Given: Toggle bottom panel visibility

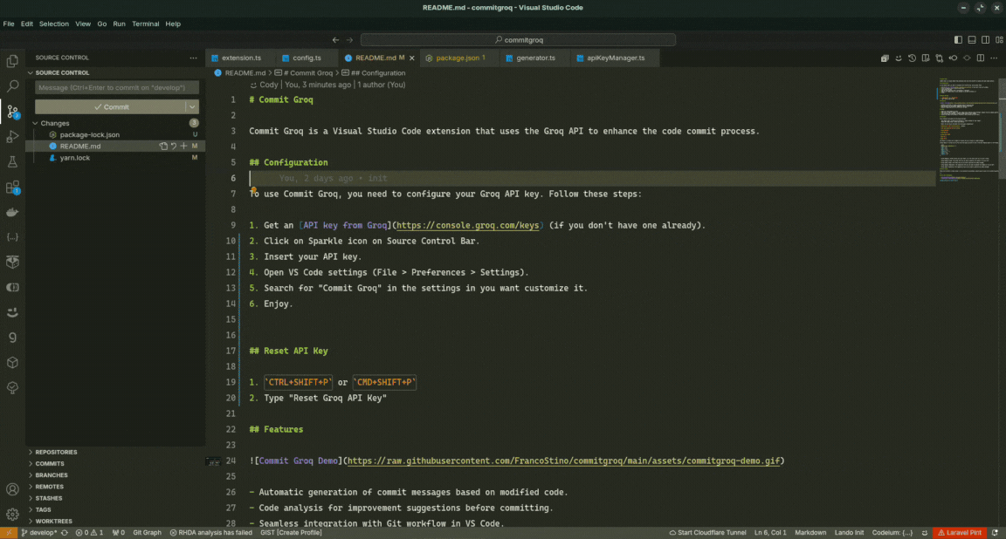Looking at the screenshot, I should click(972, 40).
